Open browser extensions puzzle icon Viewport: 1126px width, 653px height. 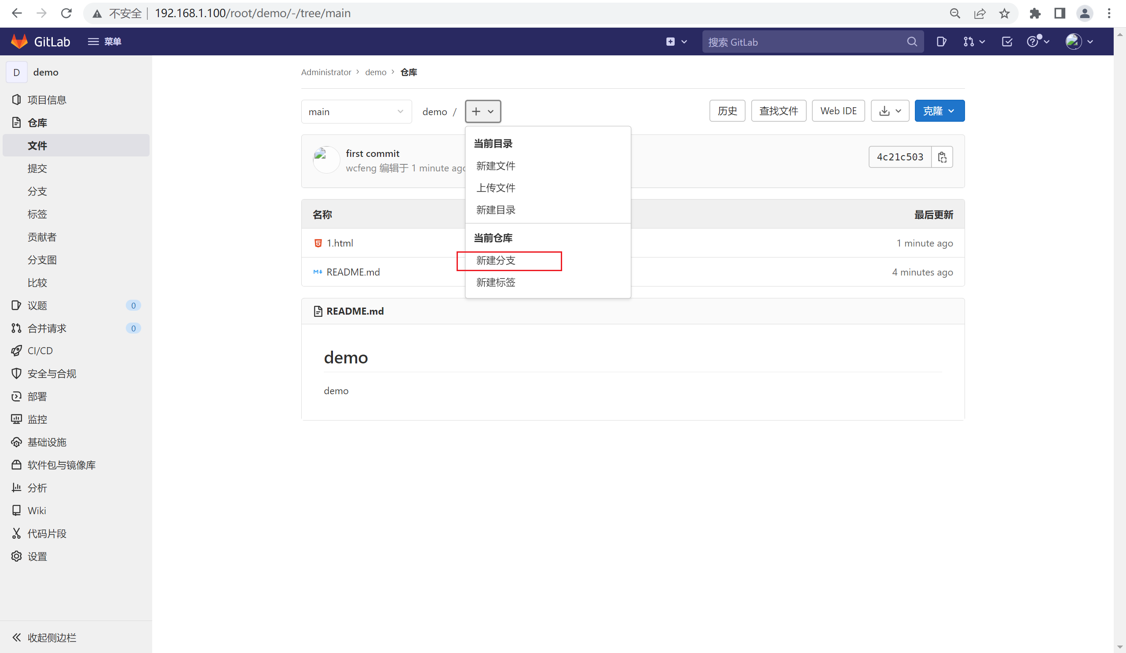[1035, 13]
